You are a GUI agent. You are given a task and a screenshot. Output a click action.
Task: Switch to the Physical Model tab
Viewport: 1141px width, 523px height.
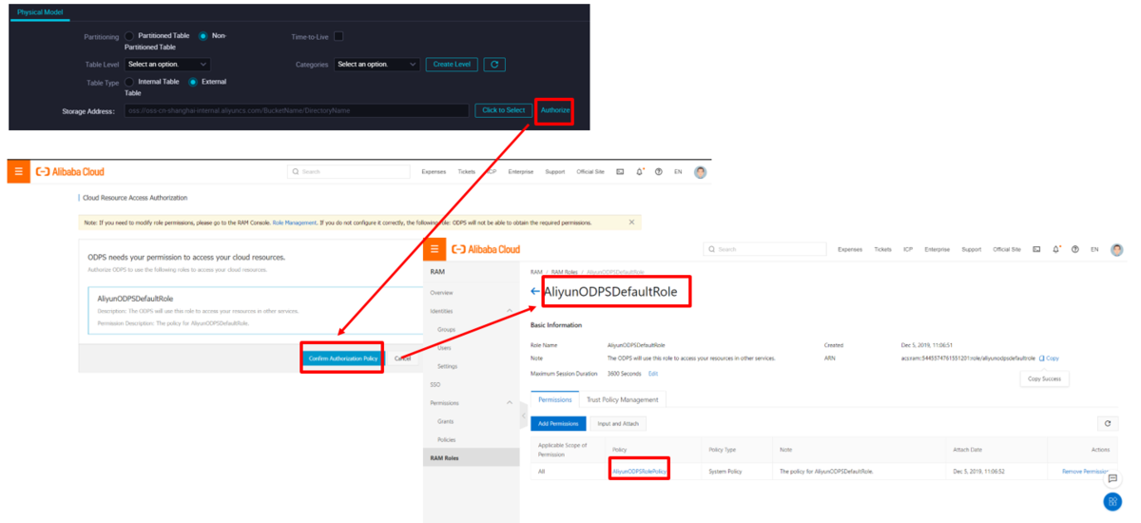coord(41,11)
